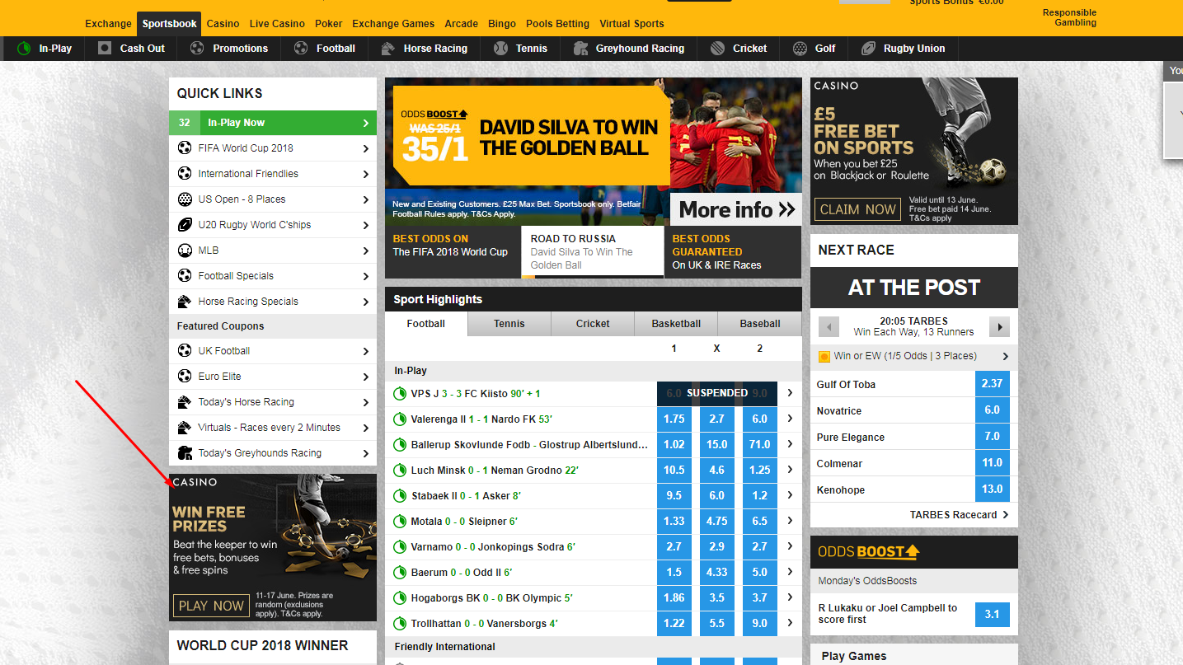Screen dimensions: 1183x665
Task: Select the Baseball highlights tab
Action: click(x=760, y=324)
